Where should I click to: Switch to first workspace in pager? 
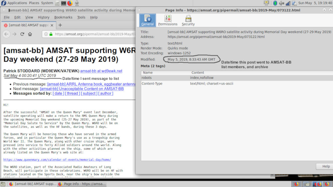pos(296,184)
